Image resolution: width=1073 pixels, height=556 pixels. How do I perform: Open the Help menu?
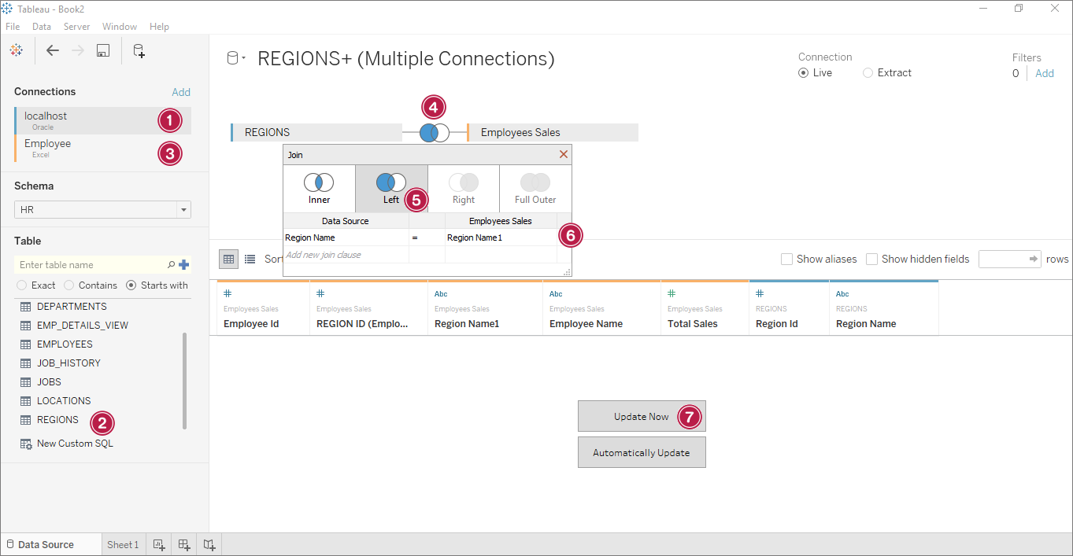click(x=159, y=27)
